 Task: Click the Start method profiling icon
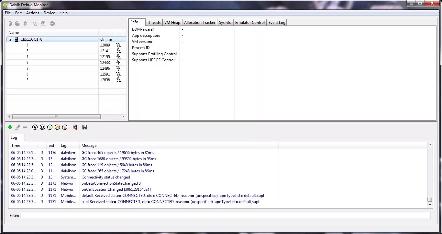tap(42, 24)
